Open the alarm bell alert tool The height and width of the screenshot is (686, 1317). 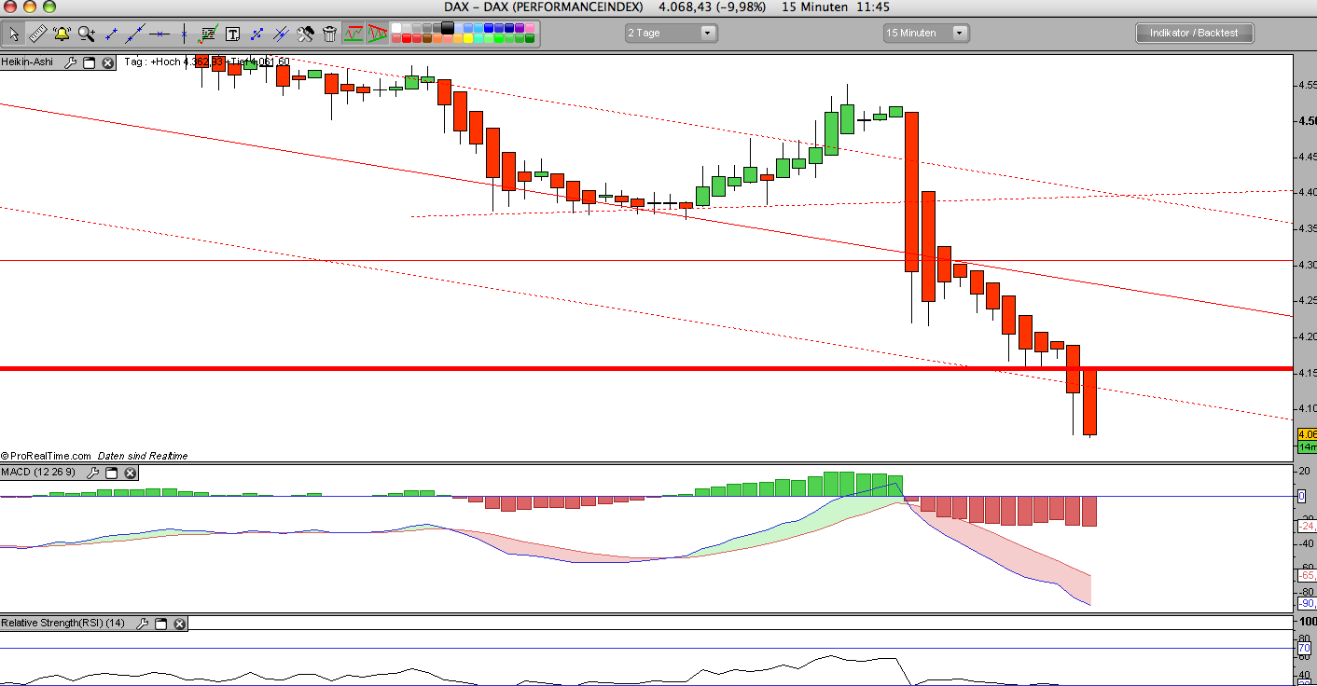[x=62, y=34]
